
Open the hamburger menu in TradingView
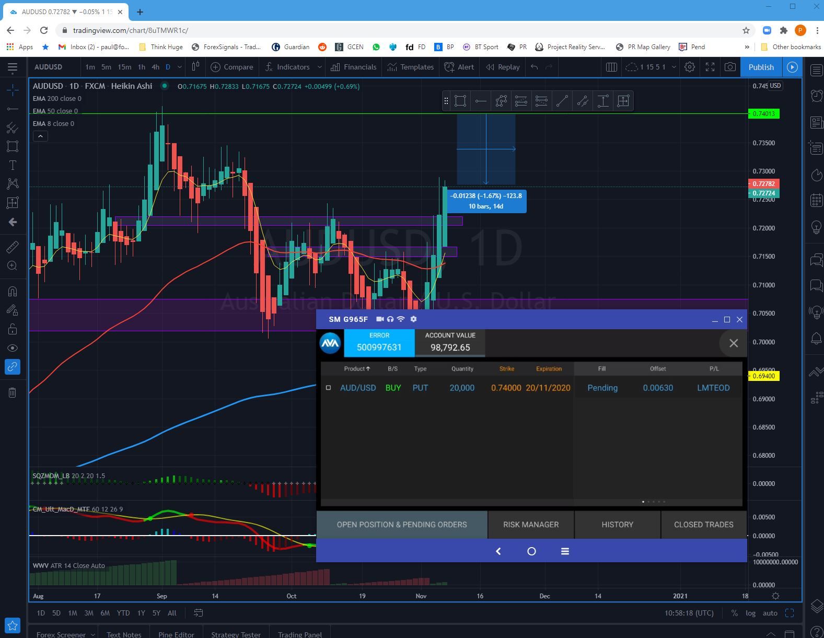coord(13,67)
